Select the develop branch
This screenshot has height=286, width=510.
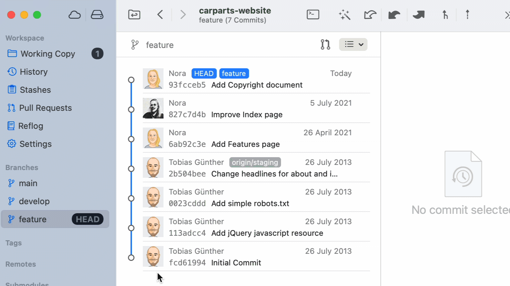pos(34,201)
